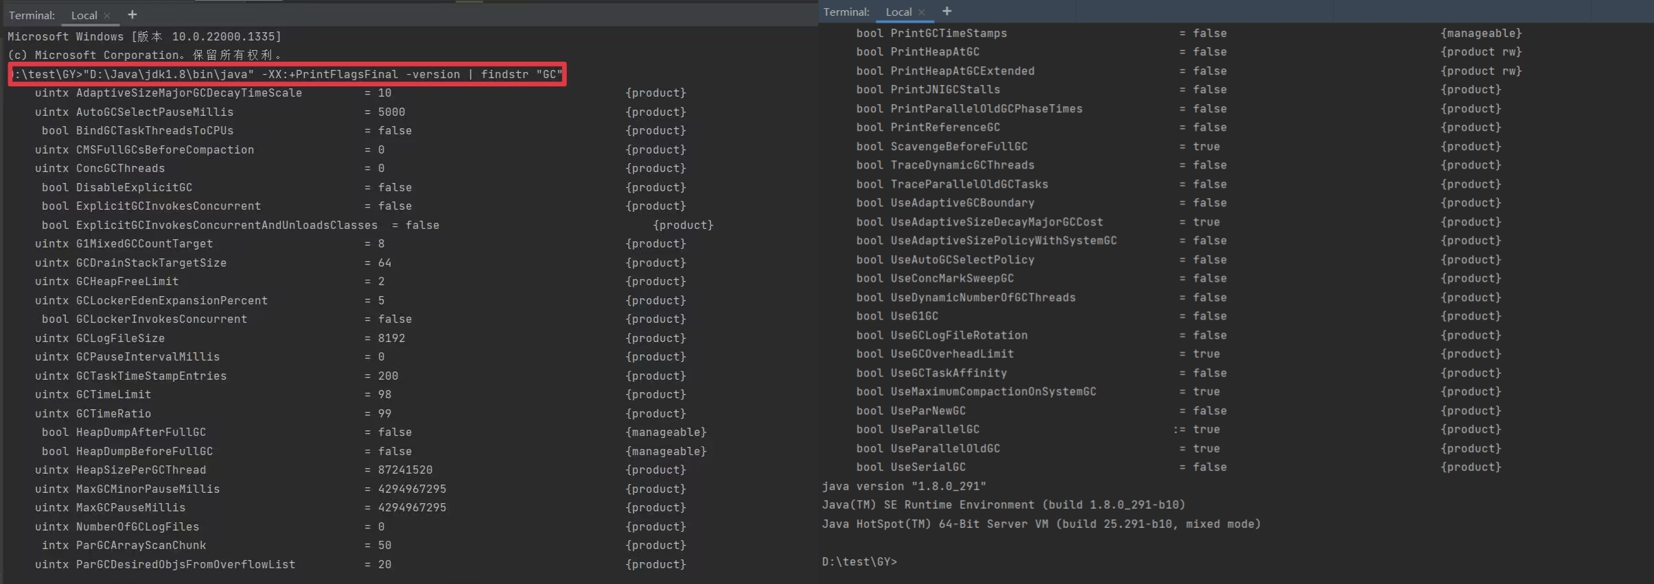Click the PrintHeapAtGCExtended flag
1654x584 pixels.
[962, 71]
